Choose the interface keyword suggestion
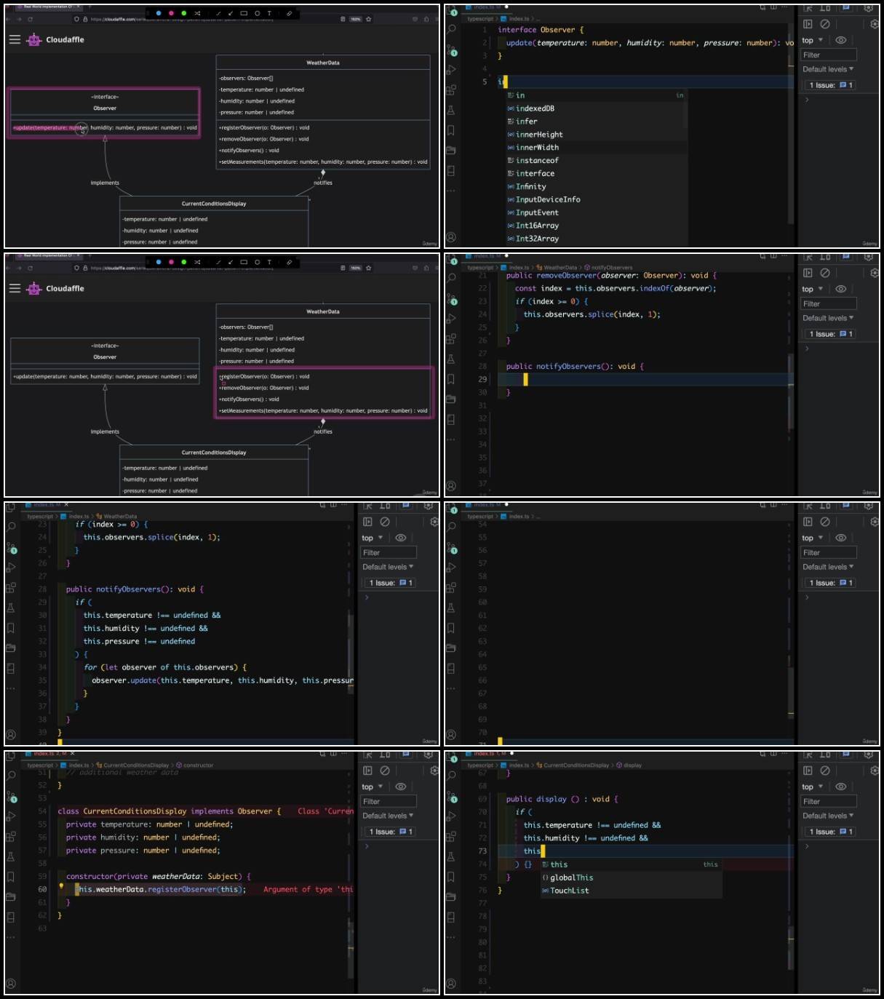Viewport: 884px width, 999px height. [597, 174]
